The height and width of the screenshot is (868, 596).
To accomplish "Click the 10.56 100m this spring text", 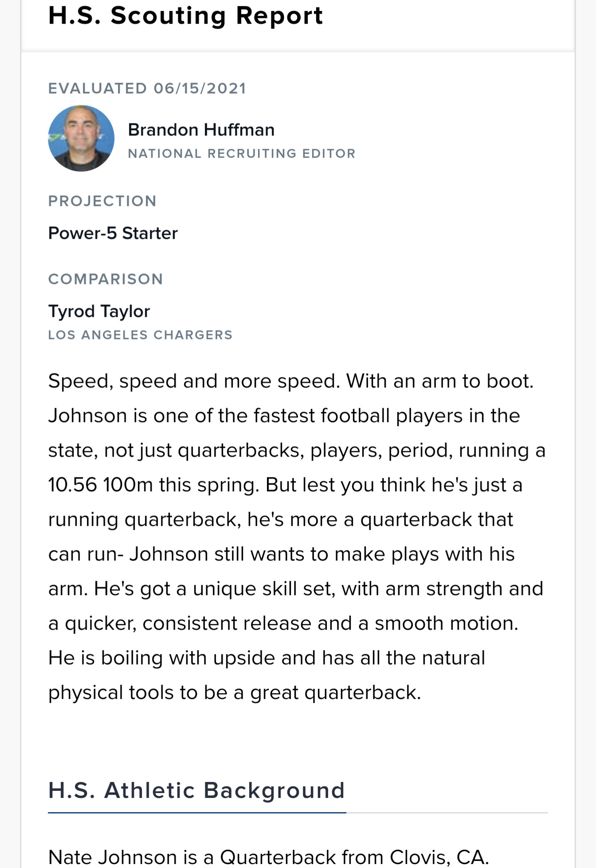I will tap(153, 485).
